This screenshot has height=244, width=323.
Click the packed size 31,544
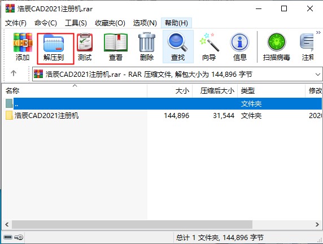(224, 116)
